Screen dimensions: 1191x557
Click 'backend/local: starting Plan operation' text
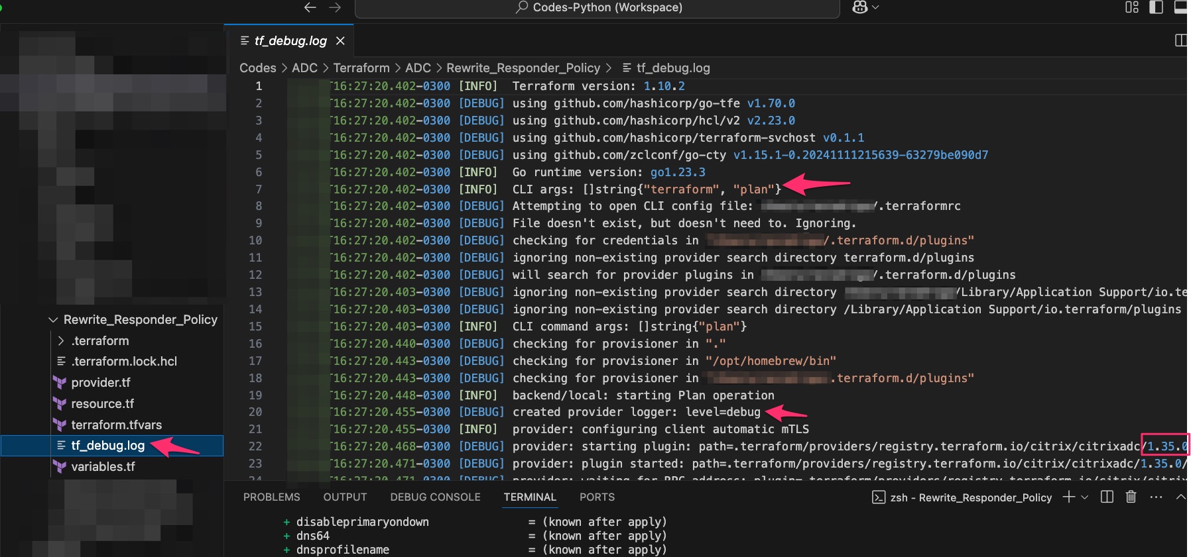pyautogui.click(x=643, y=395)
